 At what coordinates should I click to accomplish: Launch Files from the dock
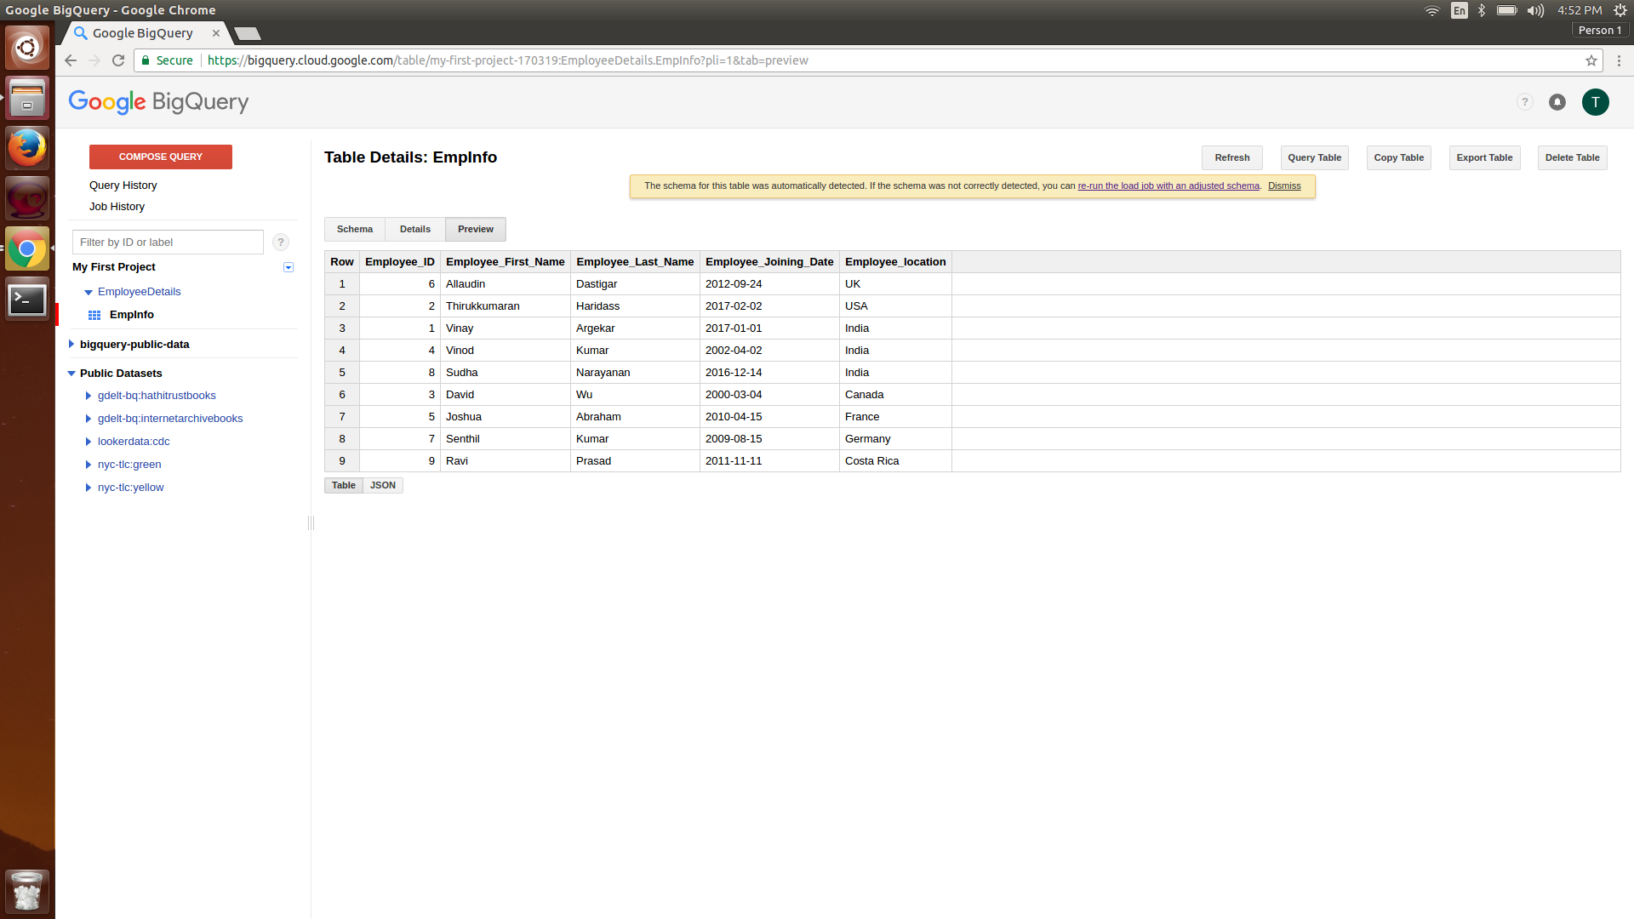point(27,98)
